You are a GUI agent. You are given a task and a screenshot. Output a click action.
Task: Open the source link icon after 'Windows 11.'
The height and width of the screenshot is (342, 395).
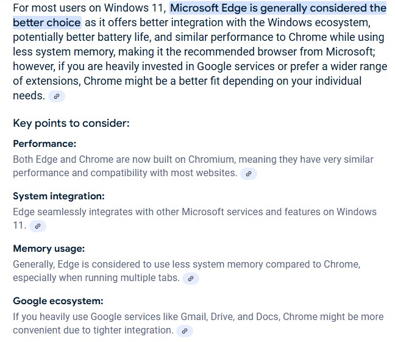tap(38, 226)
